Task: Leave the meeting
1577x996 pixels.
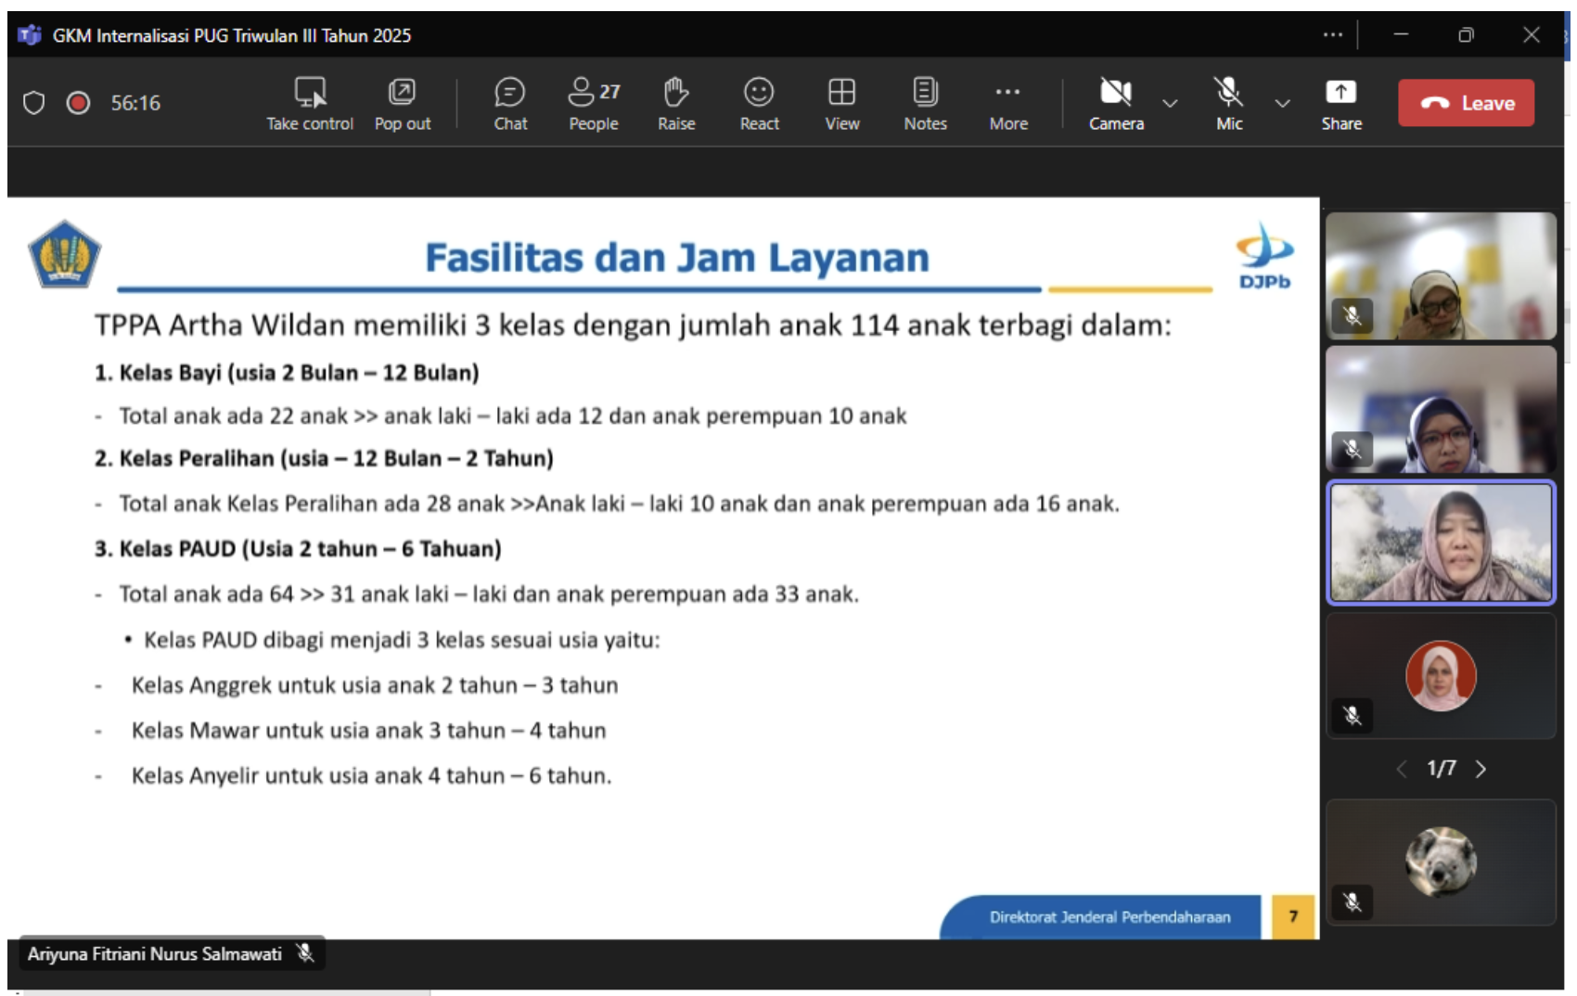Action: click(1465, 103)
